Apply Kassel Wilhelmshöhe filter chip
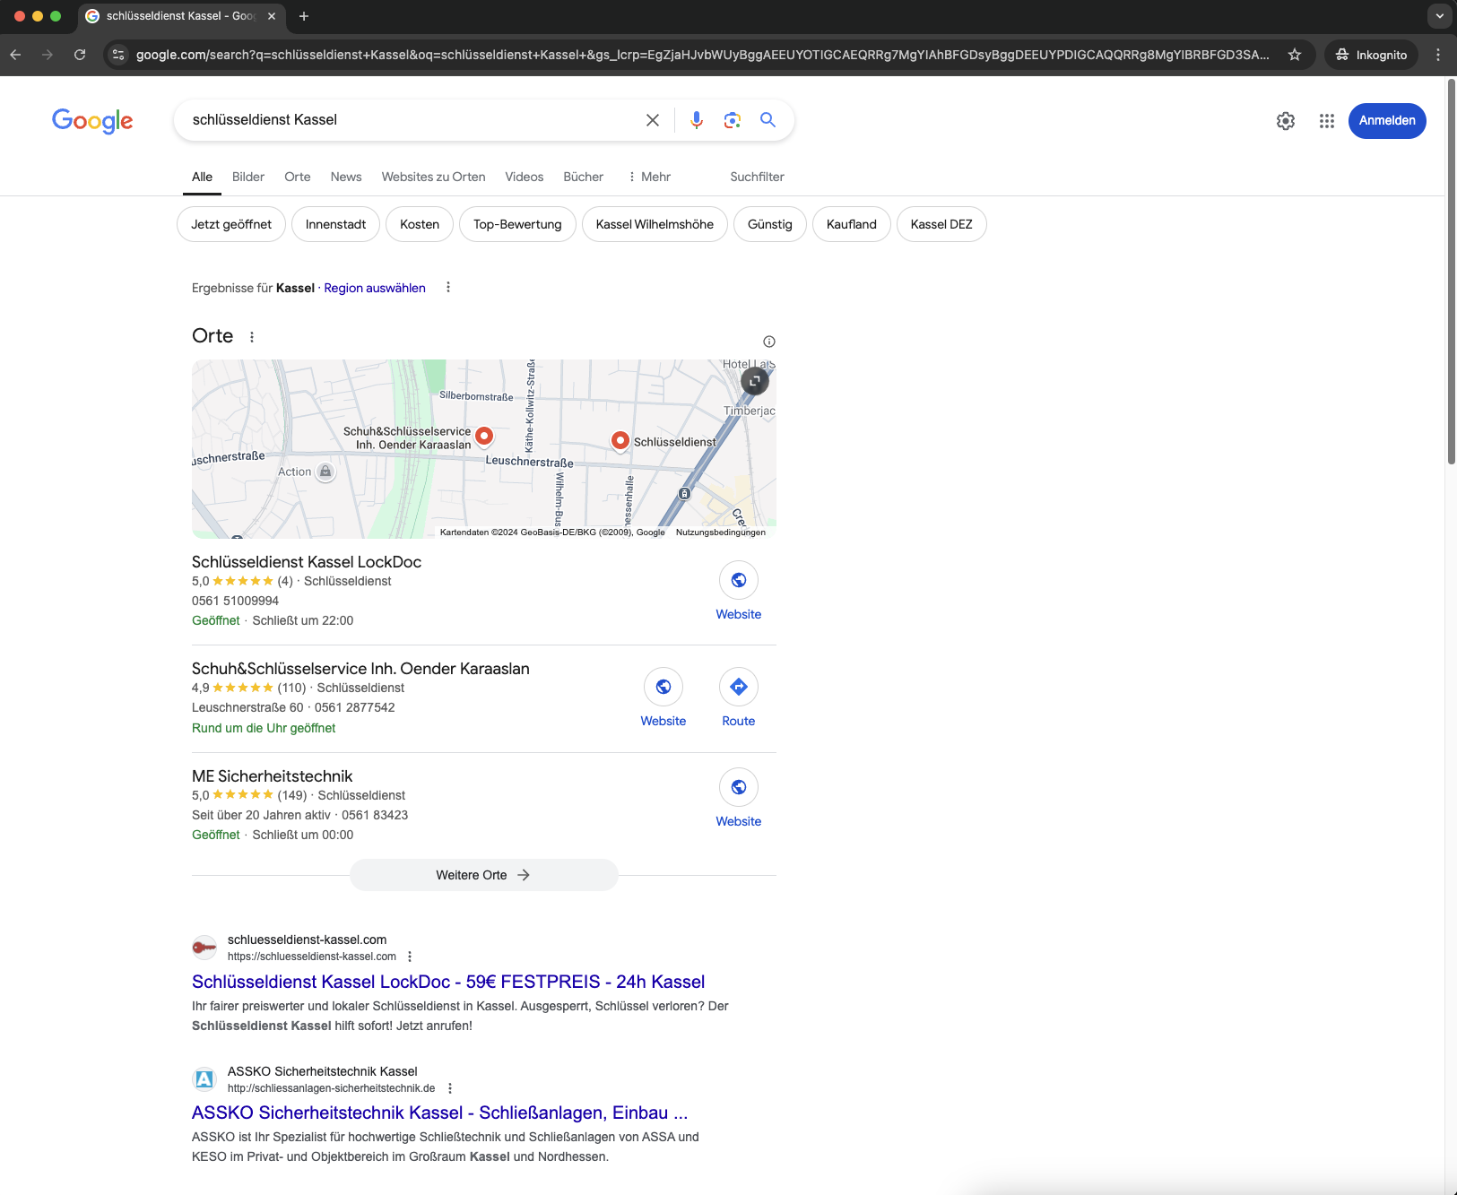The height and width of the screenshot is (1195, 1457). [655, 224]
